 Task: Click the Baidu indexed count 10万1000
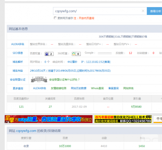click(65, 146)
